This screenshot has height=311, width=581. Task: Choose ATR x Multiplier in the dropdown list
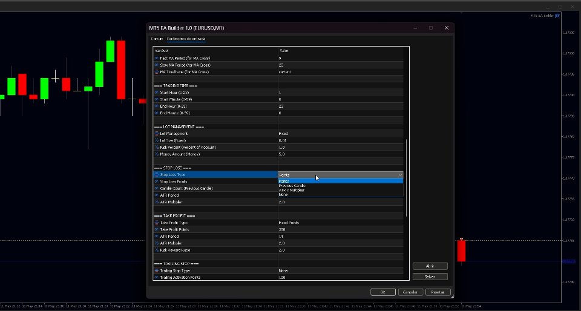pyautogui.click(x=341, y=190)
